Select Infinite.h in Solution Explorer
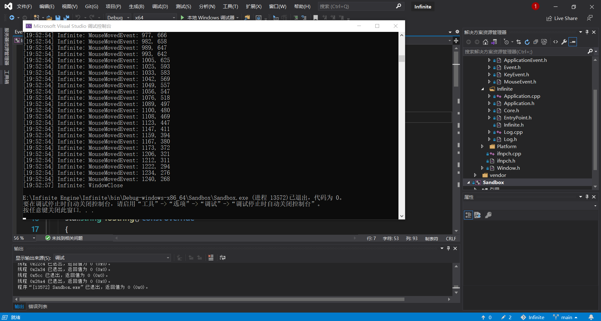Viewport: 601px width, 321px height. 514,125
